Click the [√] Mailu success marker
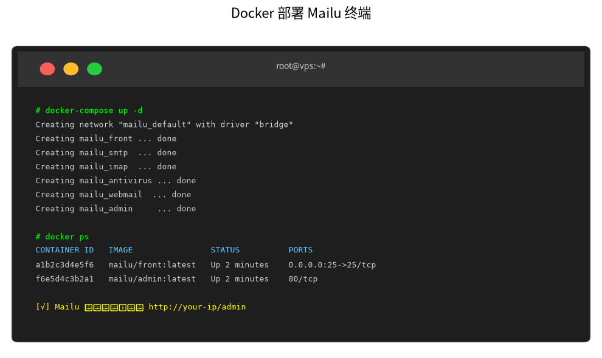Screen dimensions: 602x358 coord(57,306)
